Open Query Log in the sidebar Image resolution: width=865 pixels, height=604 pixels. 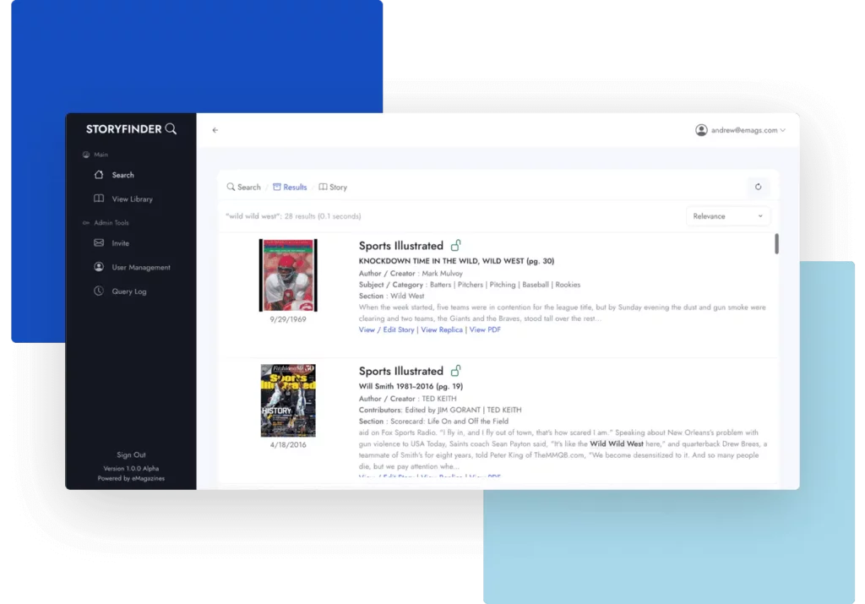tap(131, 291)
